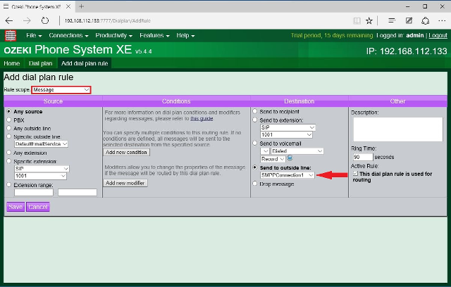Select Specific outside line radio button
Screen dimensions: 451x287
point(9,136)
